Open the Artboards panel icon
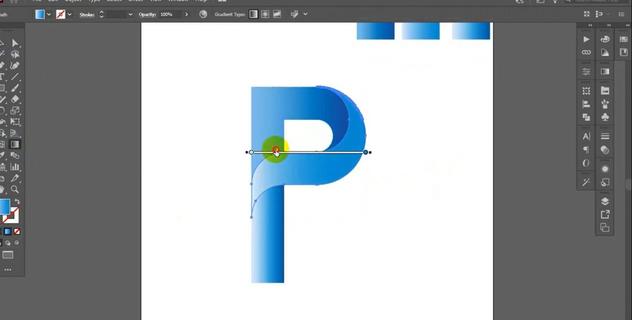 [605, 228]
